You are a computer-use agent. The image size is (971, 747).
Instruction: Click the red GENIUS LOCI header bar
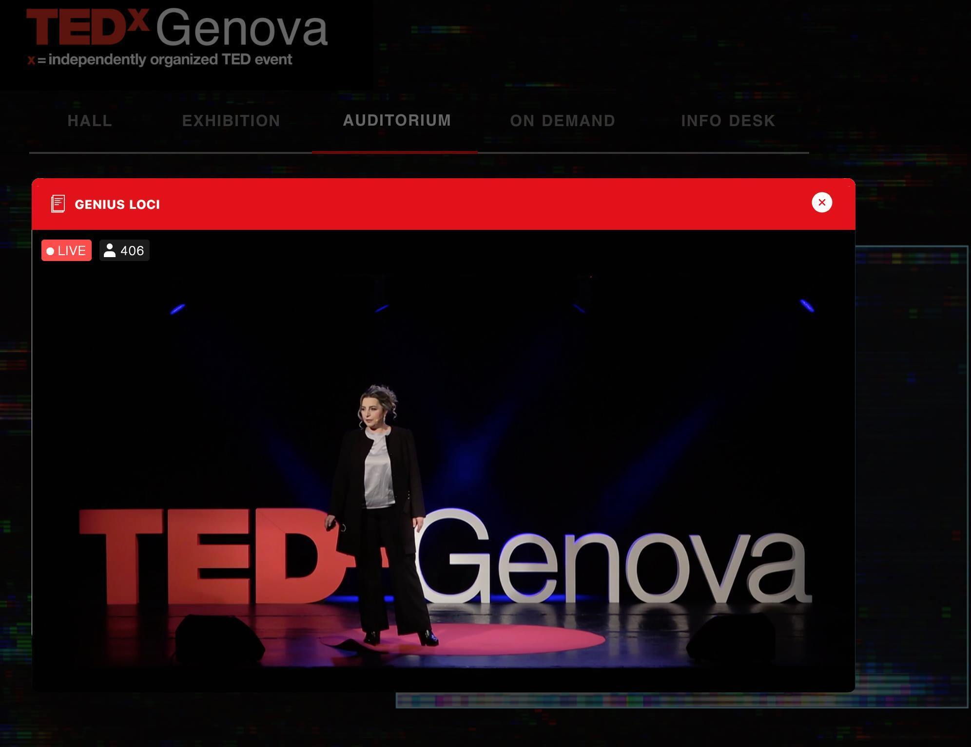[x=439, y=204]
